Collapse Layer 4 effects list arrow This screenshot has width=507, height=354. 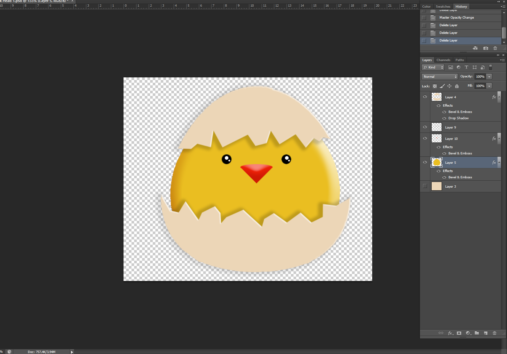click(499, 97)
